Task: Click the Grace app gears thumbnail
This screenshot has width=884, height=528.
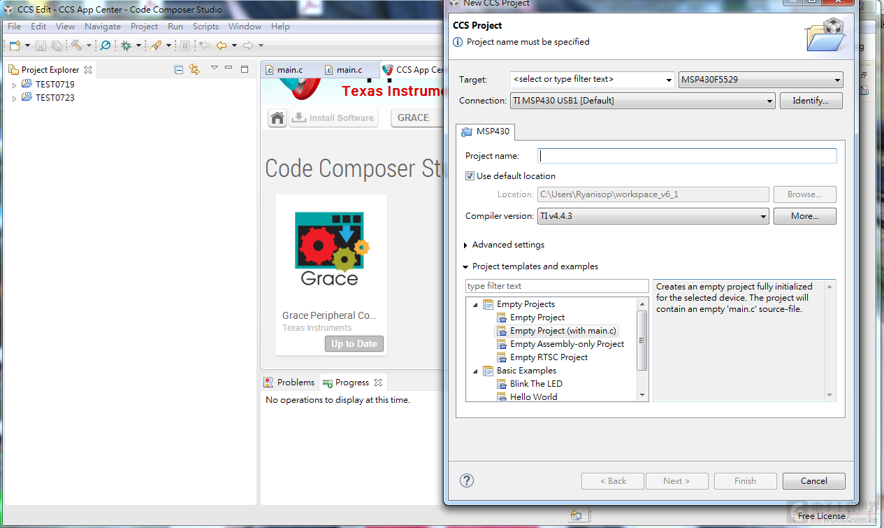Action: pos(331,250)
